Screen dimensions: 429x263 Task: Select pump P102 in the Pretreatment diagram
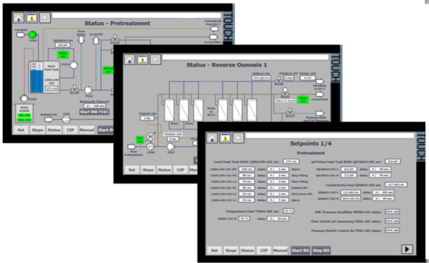point(88,90)
